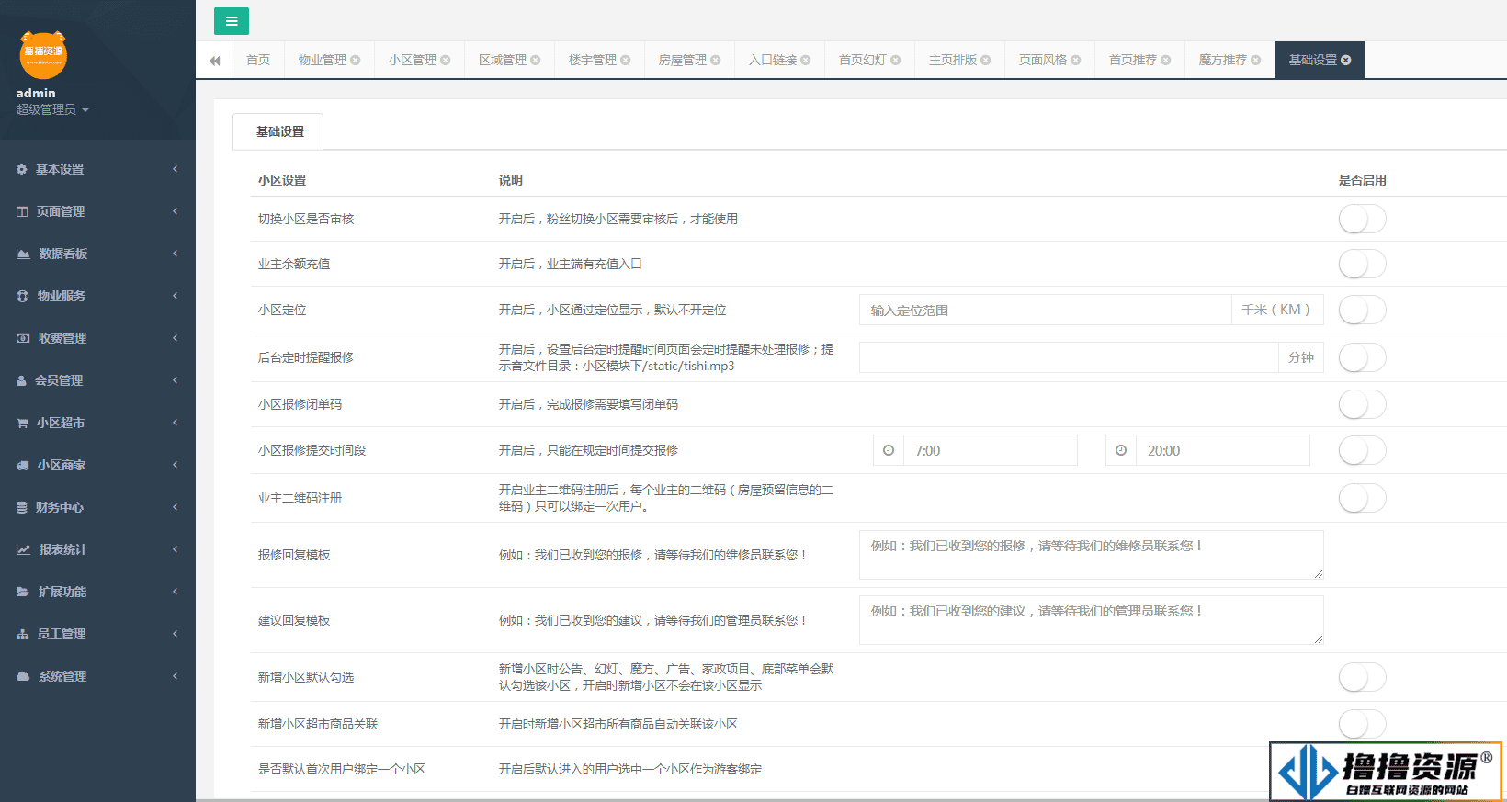
Task: Expand the 财务中心 sidebar menu chevron
Action: pyautogui.click(x=175, y=507)
